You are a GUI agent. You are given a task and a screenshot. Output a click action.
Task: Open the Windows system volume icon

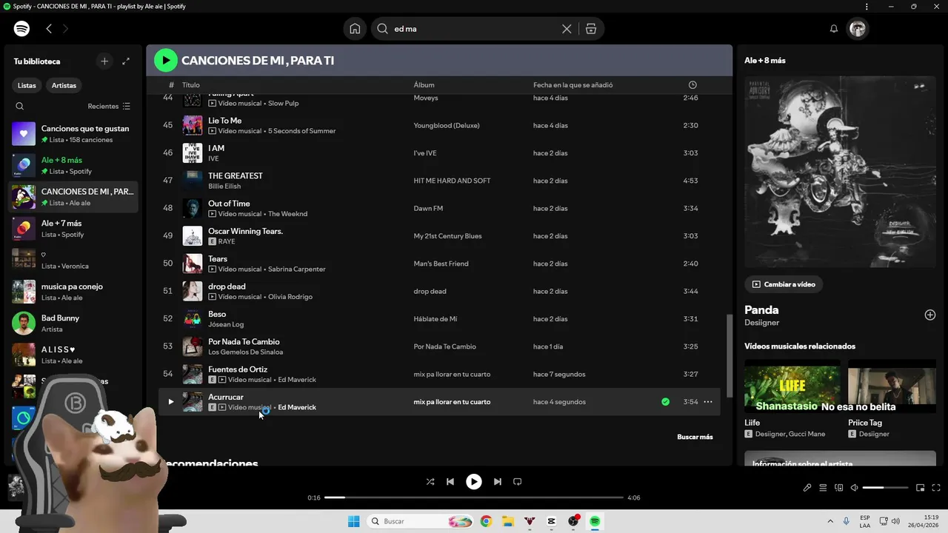(x=895, y=521)
